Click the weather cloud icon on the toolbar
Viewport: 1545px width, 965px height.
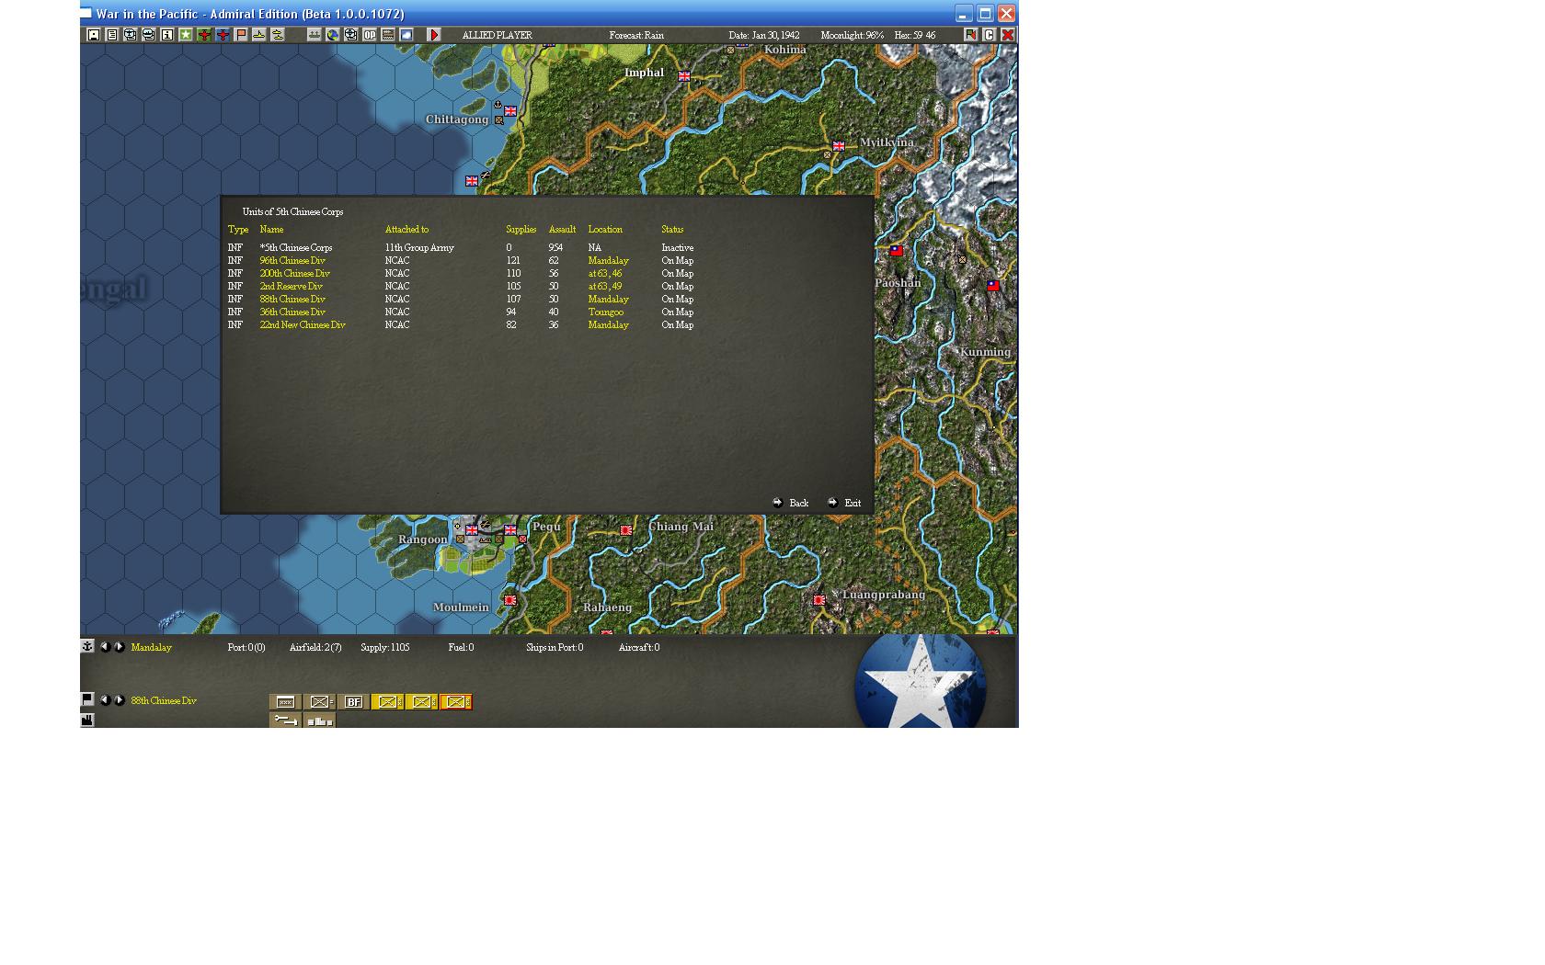click(x=406, y=34)
